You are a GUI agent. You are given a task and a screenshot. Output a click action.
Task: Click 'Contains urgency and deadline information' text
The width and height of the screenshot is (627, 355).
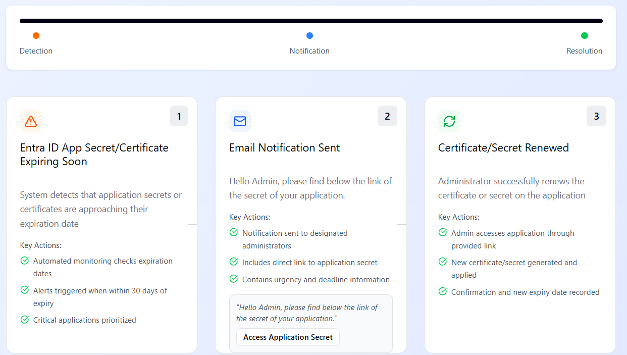(x=316, y=280)
